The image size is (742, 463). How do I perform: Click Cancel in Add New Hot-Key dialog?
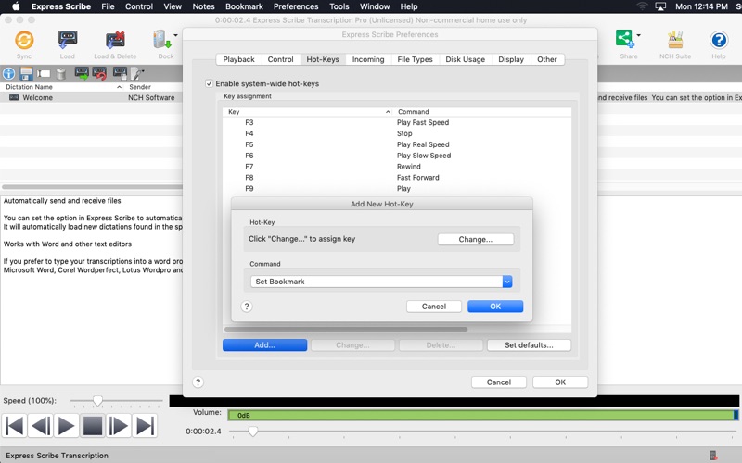434,307
